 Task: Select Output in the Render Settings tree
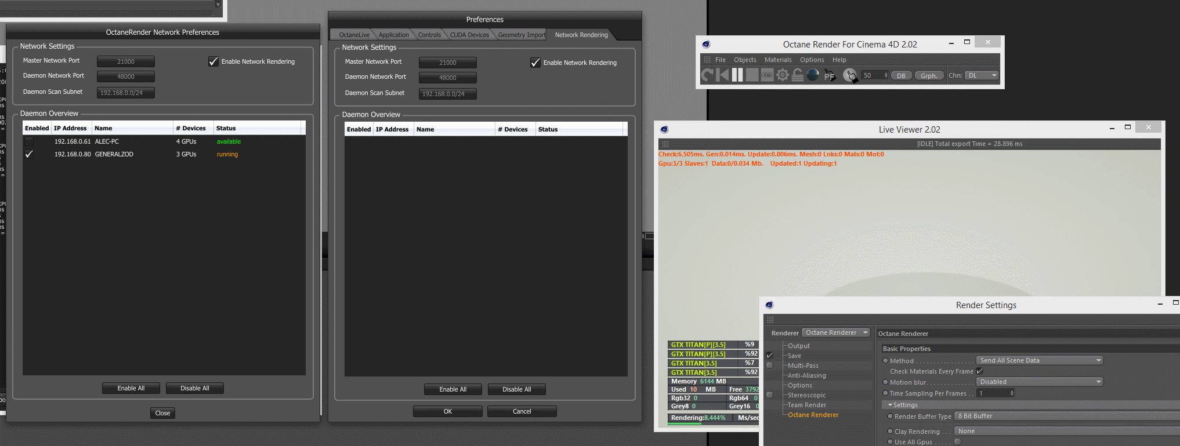click(x=798, y=346)
